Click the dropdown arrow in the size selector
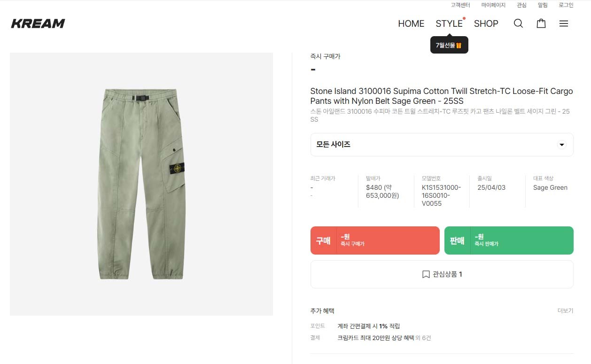This screenshot has height=364, width=591. coord(562,145)
